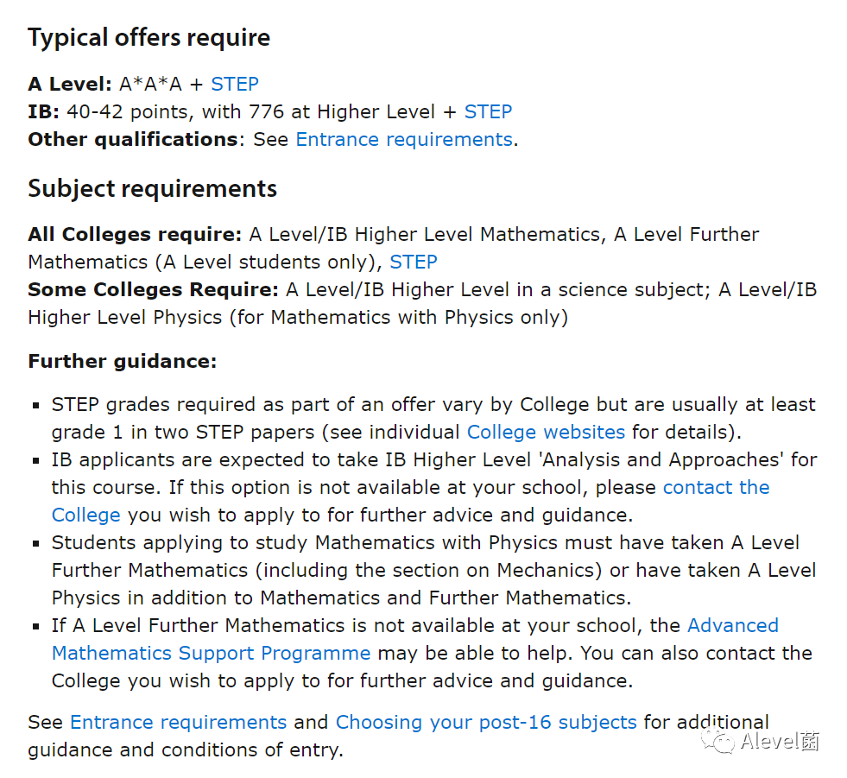This screenshot has height=778, width=847.
Task: Click the bullet before STEP grades required
Action: click(x=36, y=405)
